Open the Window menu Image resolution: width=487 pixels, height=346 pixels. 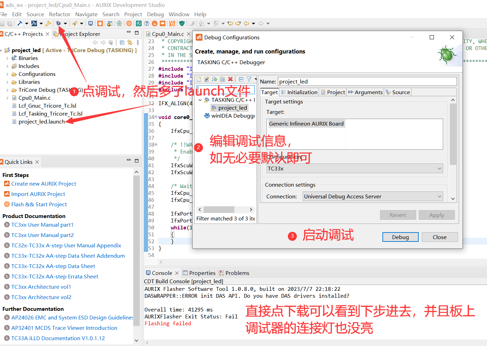[x=179, y=14]
